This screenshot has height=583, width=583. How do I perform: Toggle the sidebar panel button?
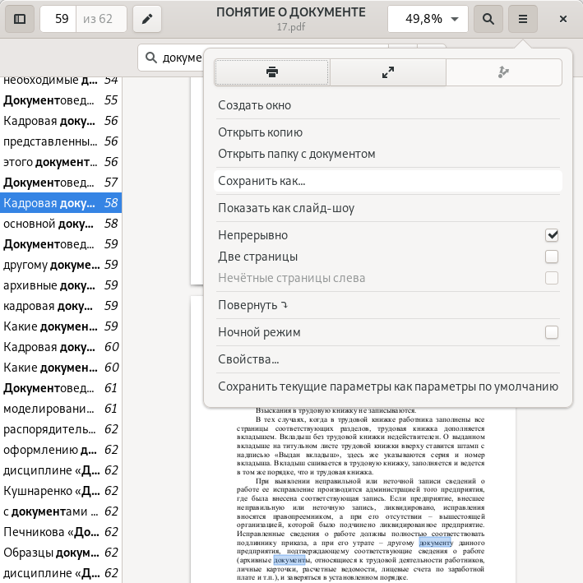click(20, 18)
